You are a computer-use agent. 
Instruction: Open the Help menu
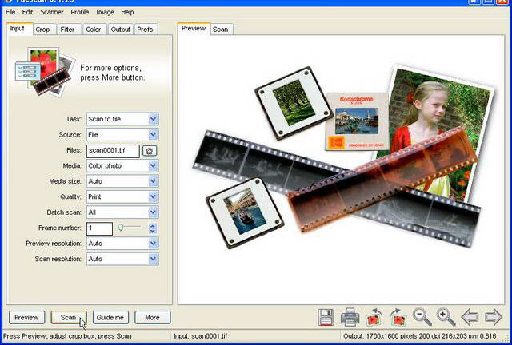click(x=127, y=12)
